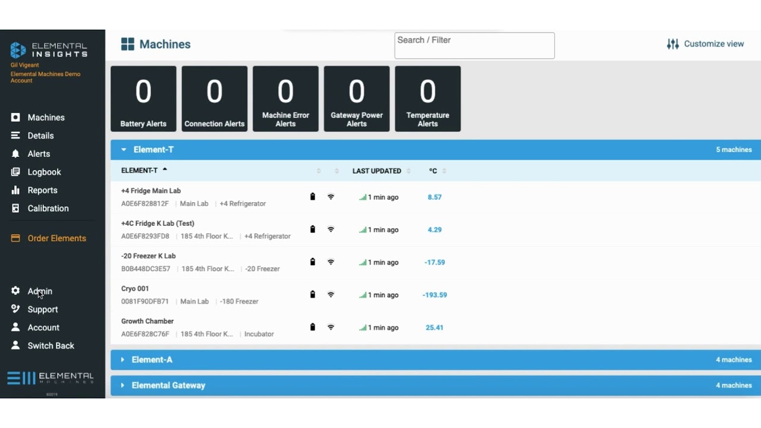The height and width of the screenshot is (428, 761).
Task: Open the Gateway Power Alerts tile
Action: click(357, 99)
